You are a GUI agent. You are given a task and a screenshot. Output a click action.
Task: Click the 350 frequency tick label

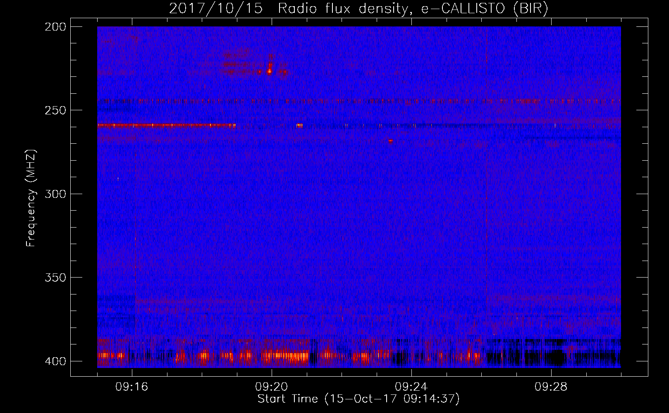(55, 278)
